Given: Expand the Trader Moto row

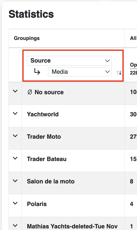Looking at the screenshot, I should [x=15, y=136].
